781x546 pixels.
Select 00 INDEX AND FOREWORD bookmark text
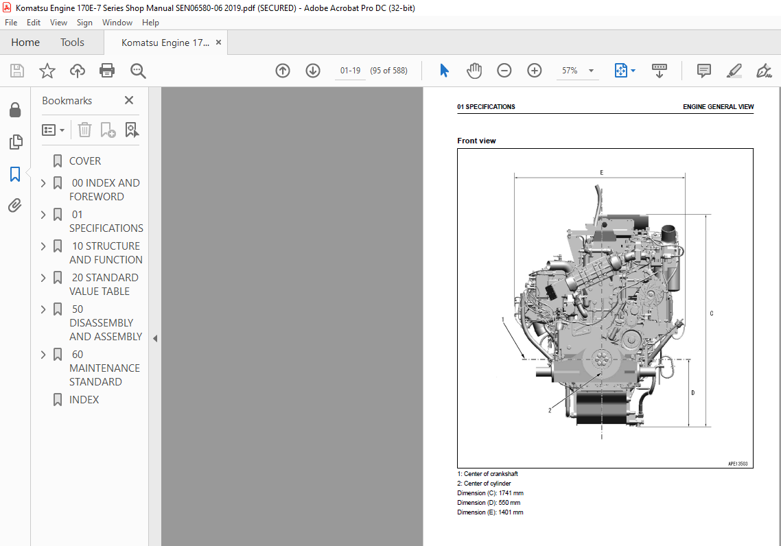104,189
